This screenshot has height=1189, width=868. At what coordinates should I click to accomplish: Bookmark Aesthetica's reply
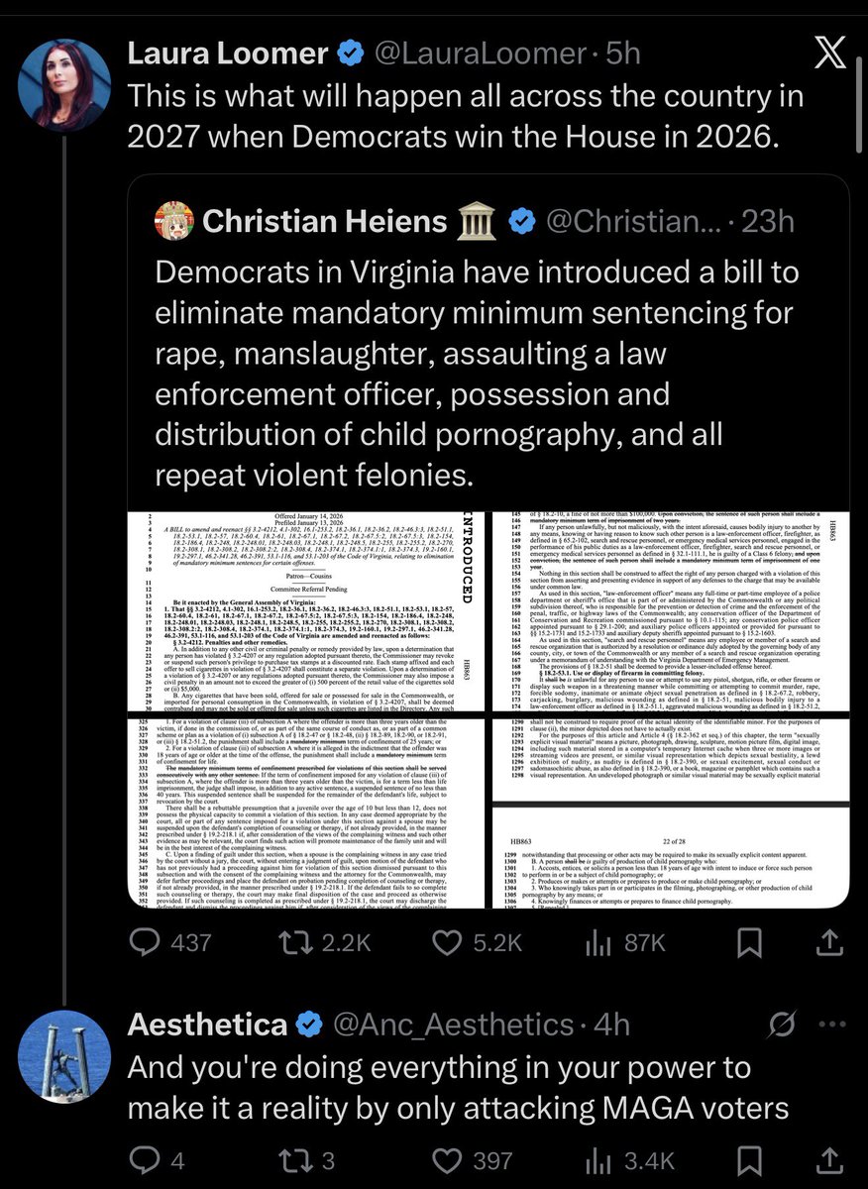(x=750, y=1160)
